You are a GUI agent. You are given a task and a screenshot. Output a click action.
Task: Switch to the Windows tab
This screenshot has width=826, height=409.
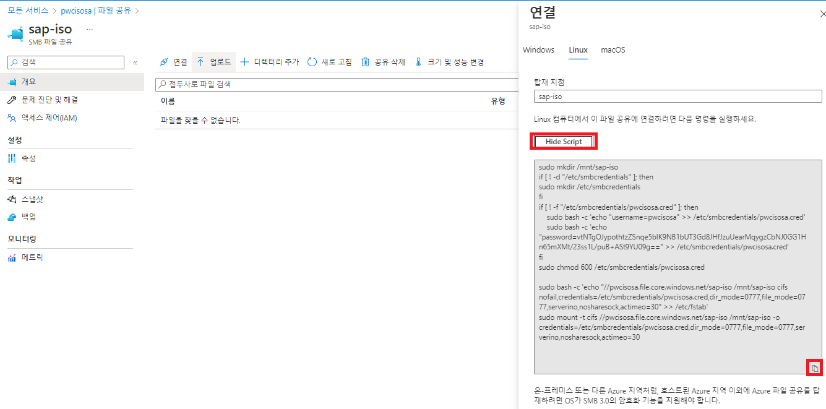pos(538,50)
